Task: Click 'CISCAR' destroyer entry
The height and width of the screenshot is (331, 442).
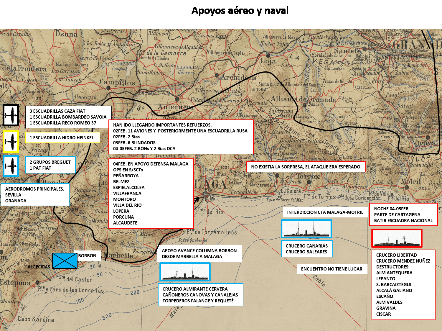Action: (383, 314)
